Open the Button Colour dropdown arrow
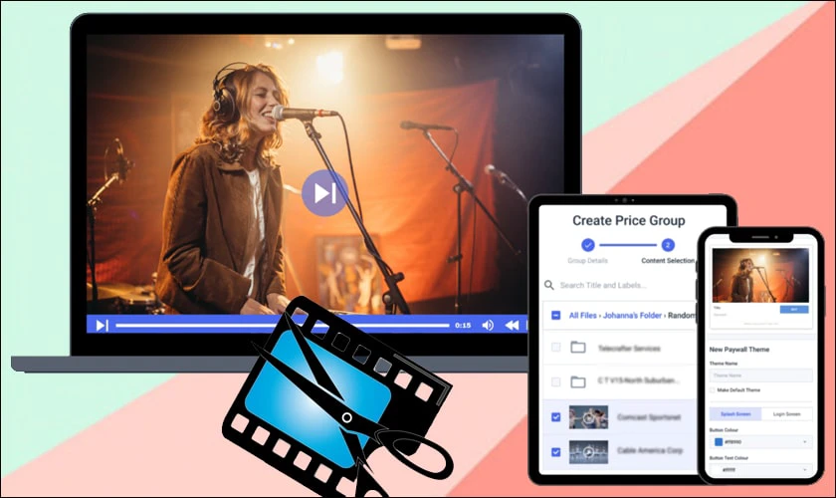The image size is (836, 498). [804, 442]
